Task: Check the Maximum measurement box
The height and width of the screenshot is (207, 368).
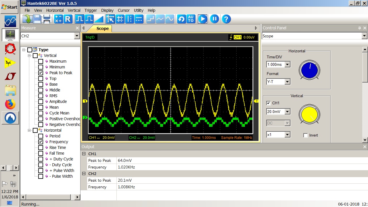Action: [41, 61]
